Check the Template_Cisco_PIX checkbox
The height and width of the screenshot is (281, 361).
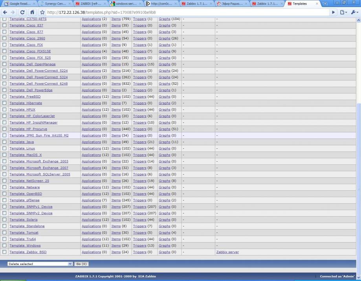[4, 45]
